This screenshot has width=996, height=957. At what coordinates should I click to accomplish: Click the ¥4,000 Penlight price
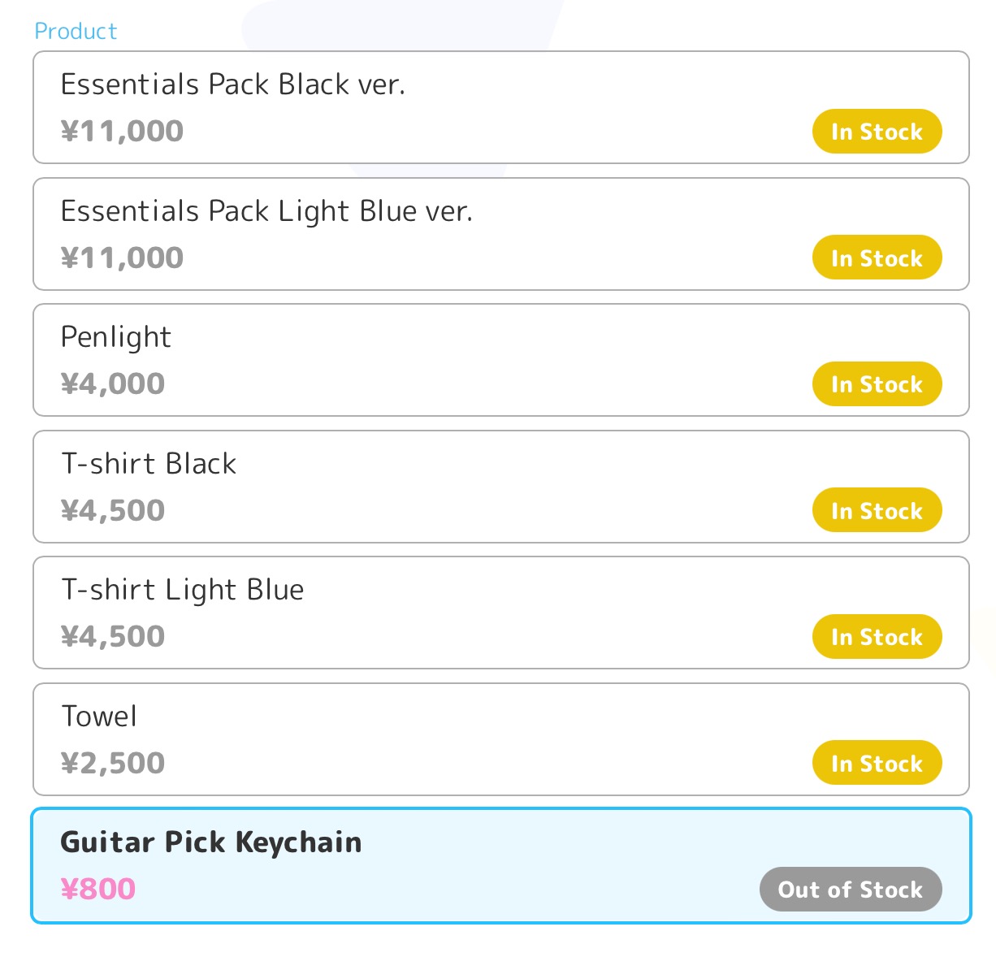(x=113, y=383)
